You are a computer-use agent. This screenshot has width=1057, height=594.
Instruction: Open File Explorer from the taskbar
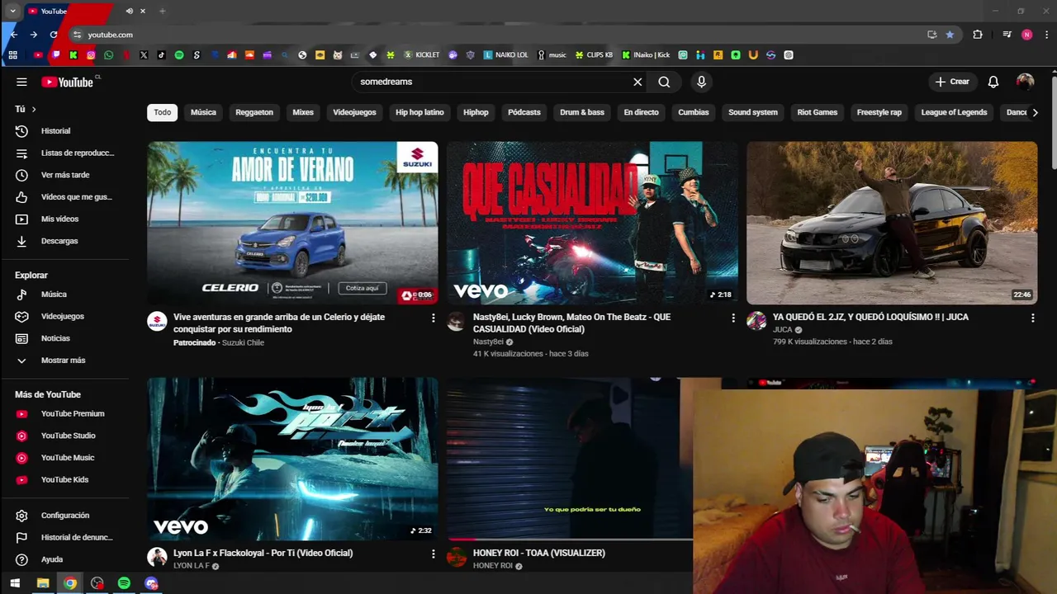[43, 583]
